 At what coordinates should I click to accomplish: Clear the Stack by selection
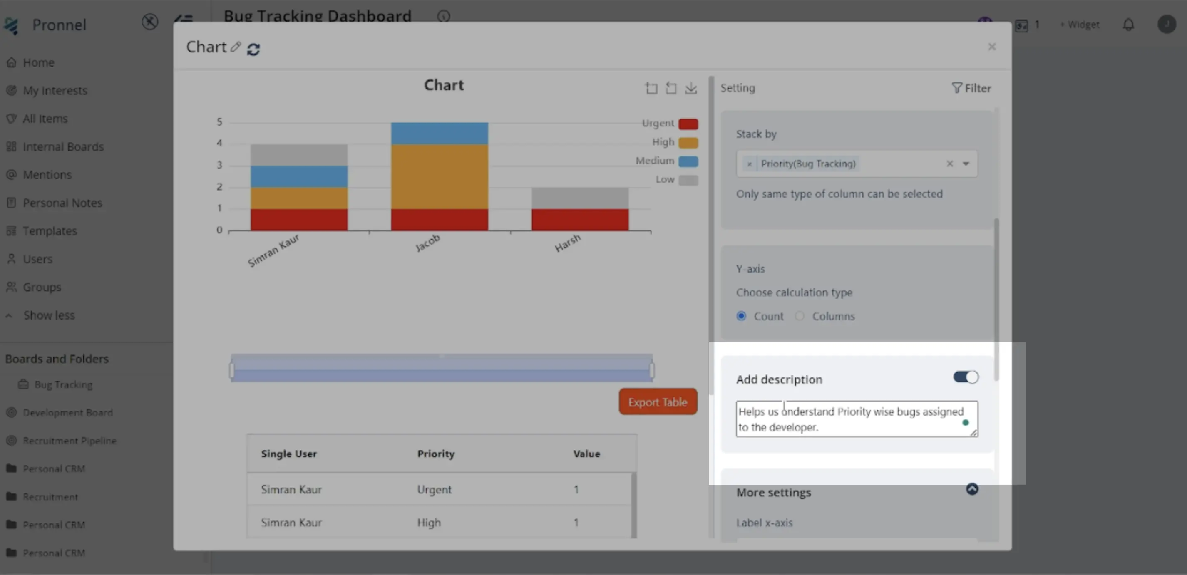click(x=949, y=164)
